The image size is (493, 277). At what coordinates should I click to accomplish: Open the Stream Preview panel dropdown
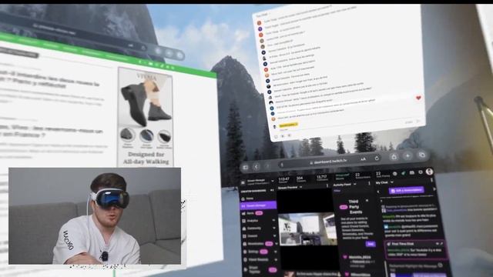tap(300, 187)
